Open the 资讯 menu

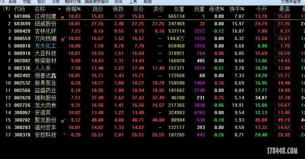[x=118, y=2]
